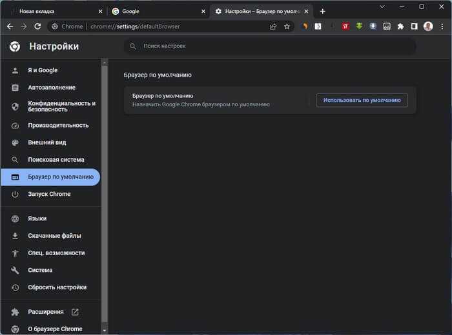Toggle the browser side panel

pos(415,26)
